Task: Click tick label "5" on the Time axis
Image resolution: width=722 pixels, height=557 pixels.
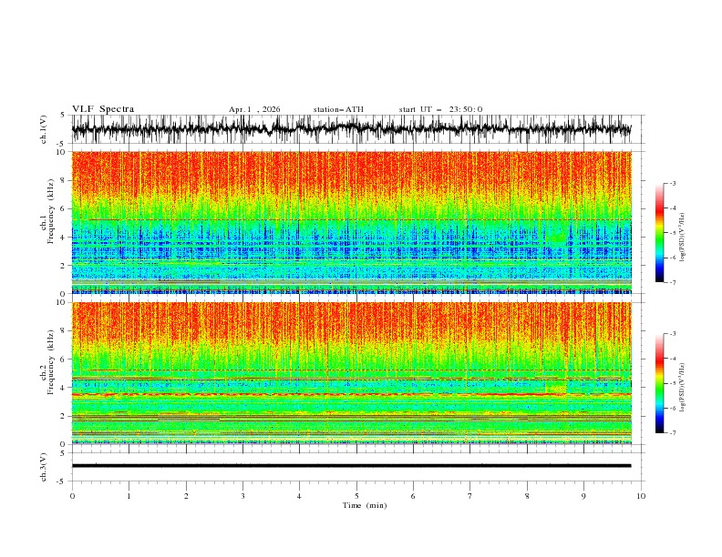Action: click(356, 496)
